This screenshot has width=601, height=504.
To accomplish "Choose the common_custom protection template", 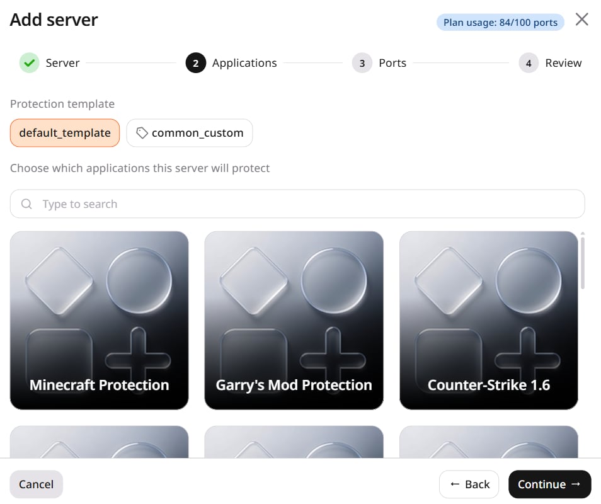I will click(190, 133).
